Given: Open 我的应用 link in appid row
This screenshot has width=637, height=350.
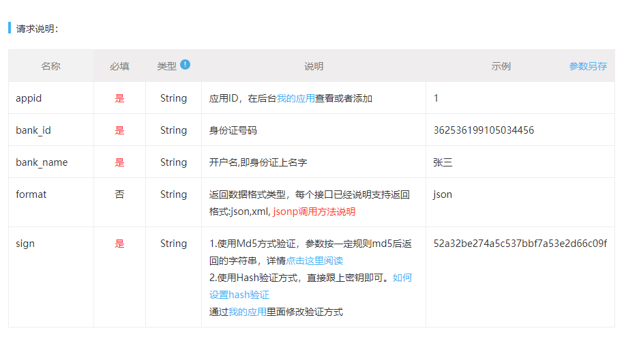Looking at the screenshot, I should tap(296, 98).
